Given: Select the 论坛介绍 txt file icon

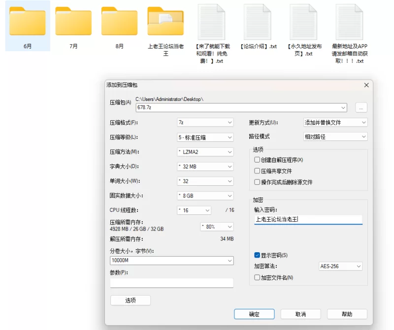Looking at the screenshot, I should click(258, 22).
